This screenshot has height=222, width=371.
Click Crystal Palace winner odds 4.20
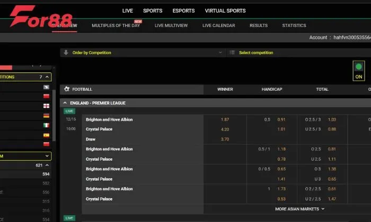click(225, 129)
